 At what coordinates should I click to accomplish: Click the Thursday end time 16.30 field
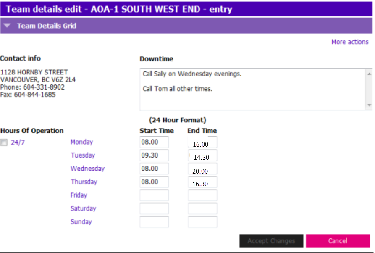pyautogui.click(x=202, y=182)
